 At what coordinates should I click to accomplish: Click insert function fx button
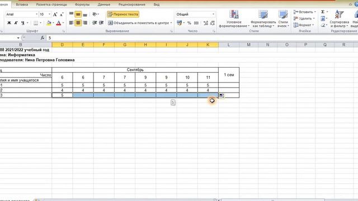[43, 38]
